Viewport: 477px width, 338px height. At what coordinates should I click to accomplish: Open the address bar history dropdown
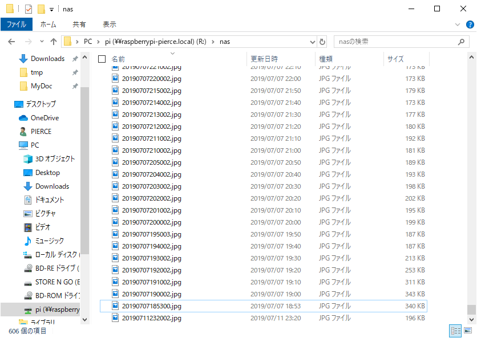312,42
